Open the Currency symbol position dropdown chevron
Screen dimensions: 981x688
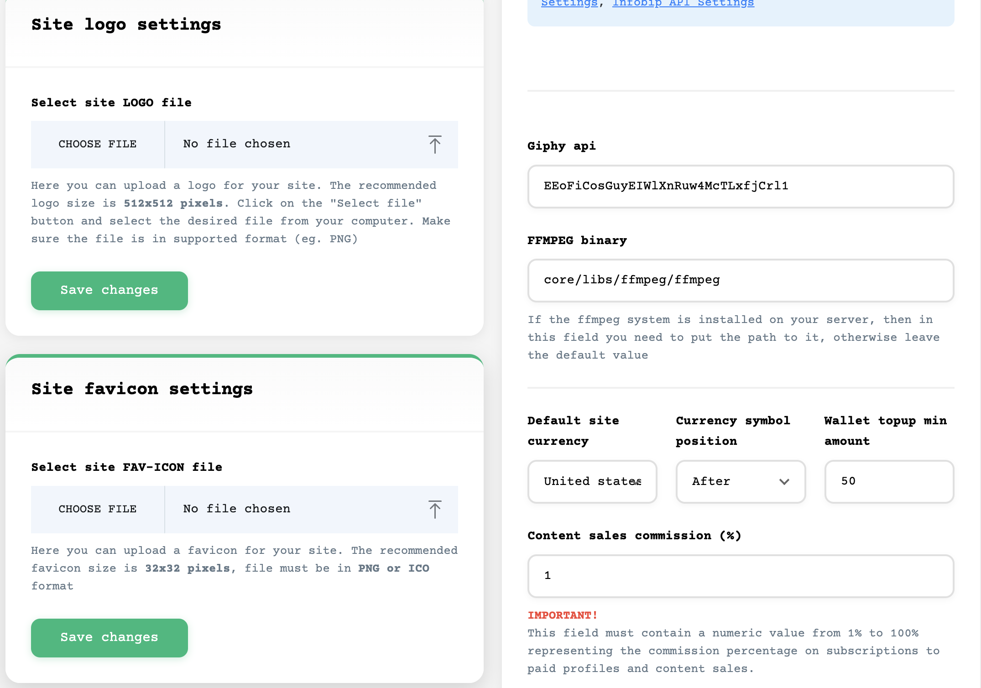click(784, 481)
